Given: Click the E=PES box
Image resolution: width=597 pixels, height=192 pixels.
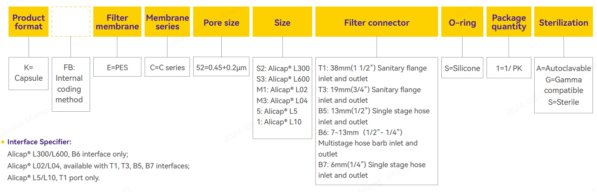Looking at the screenshot, I should click(x=117, y=68).
